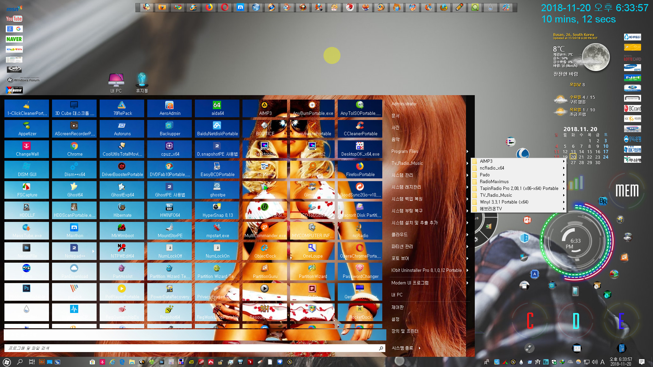Click the Administrator user link
This screenshot has width=653, height=367.
click(x=404, y=104)
